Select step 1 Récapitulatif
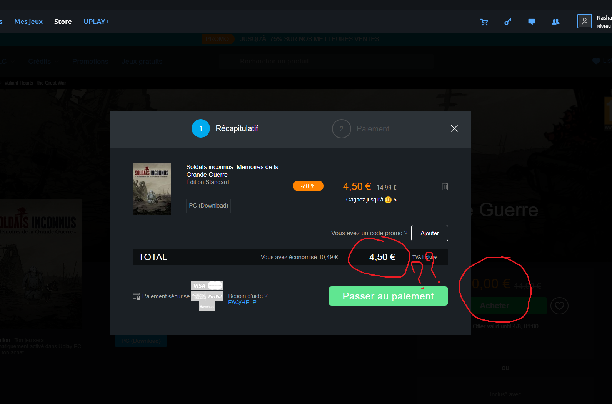Image resolution: width=612 pixels, height=404 pixels. coord(225,128)
